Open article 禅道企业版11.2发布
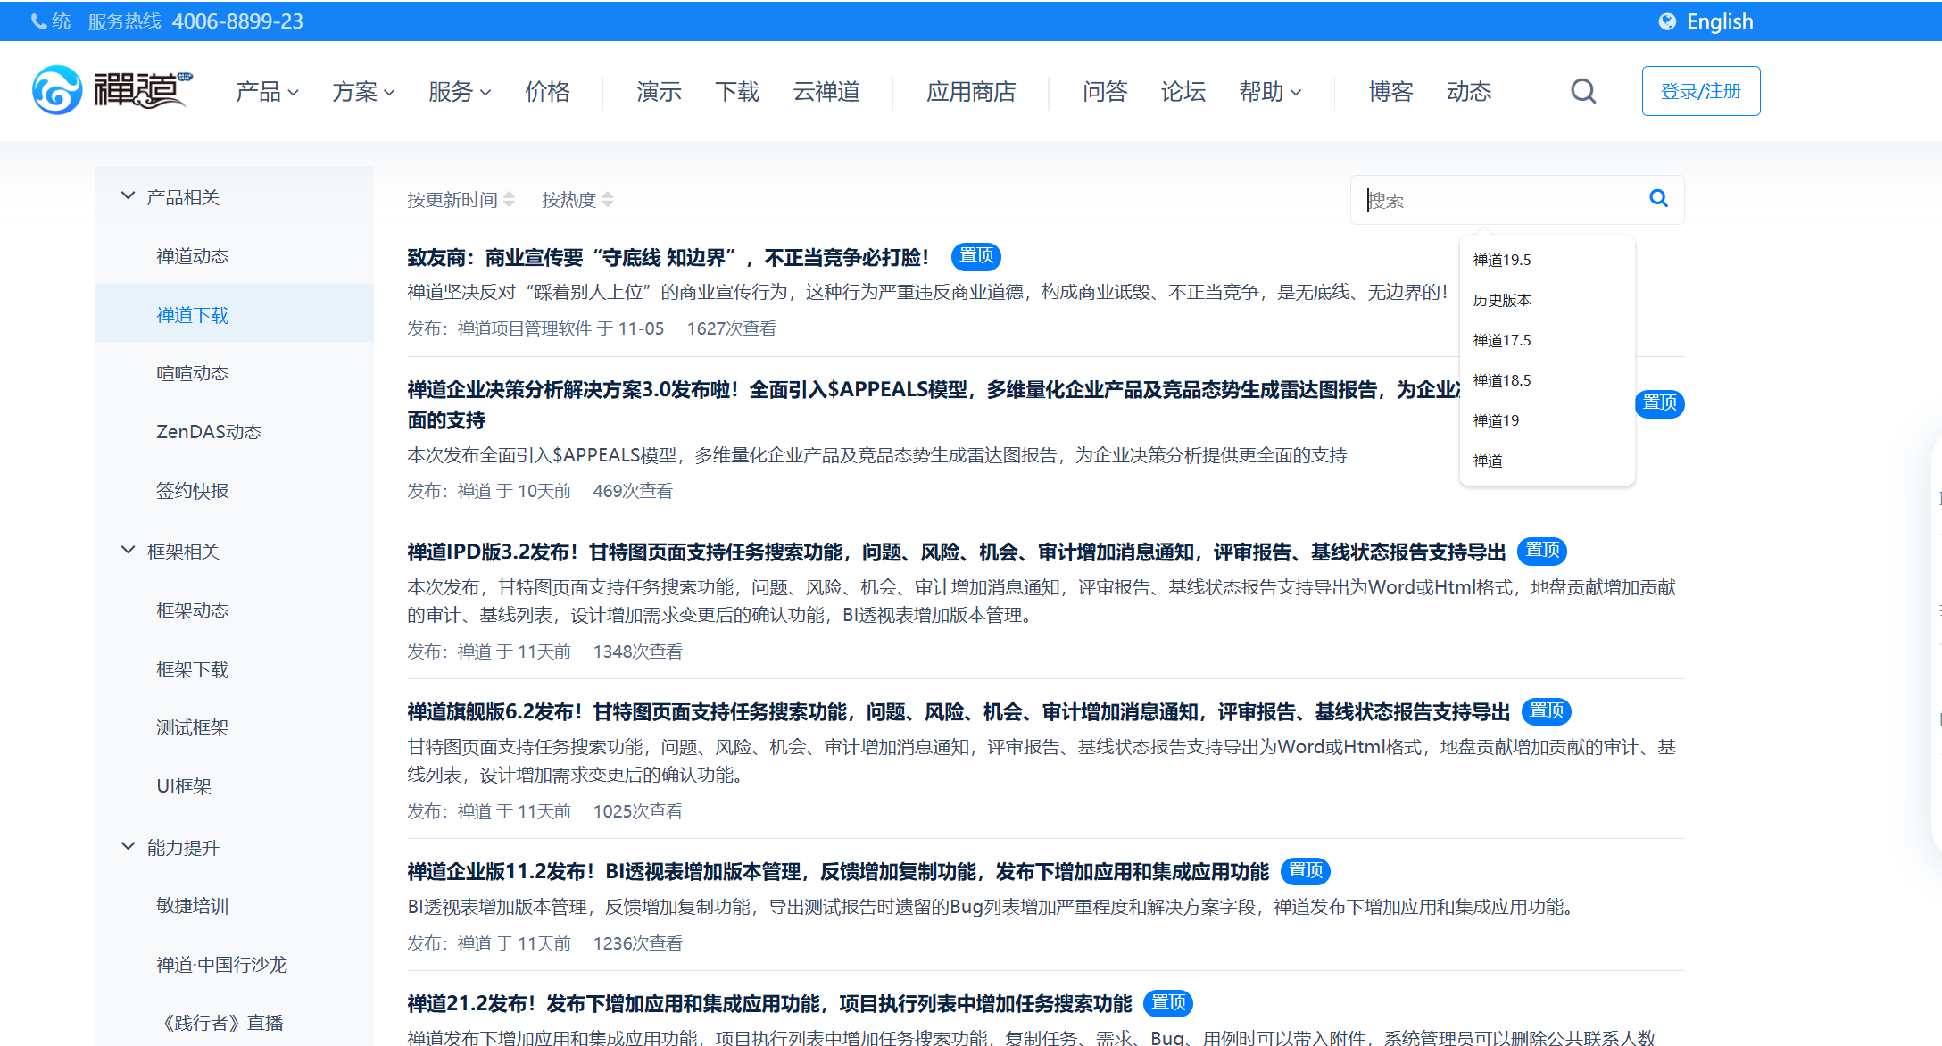The width and height of the screenshot is (1942, 1046). point(838,872)
